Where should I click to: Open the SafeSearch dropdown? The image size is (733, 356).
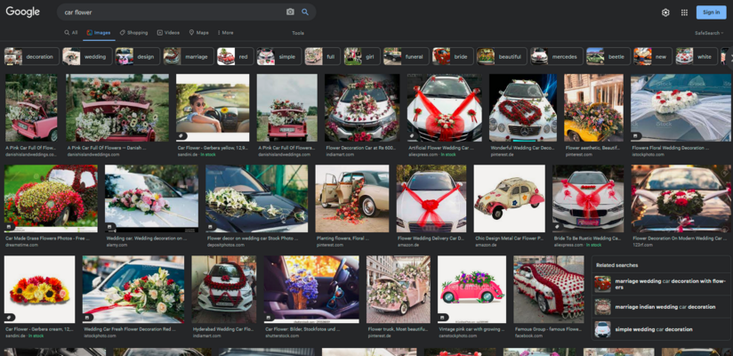pos(709,33)
